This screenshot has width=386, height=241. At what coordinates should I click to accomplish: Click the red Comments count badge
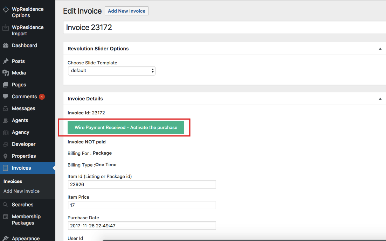[x=42, y=97]
